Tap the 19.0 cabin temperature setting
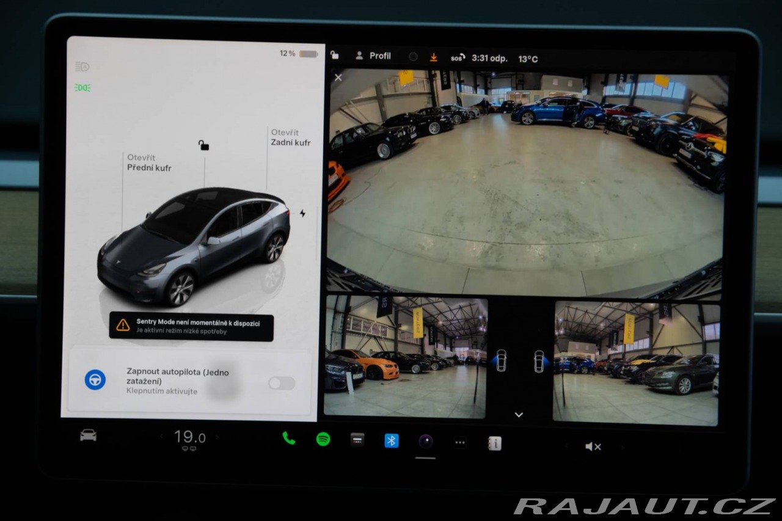 pos(189,437)
